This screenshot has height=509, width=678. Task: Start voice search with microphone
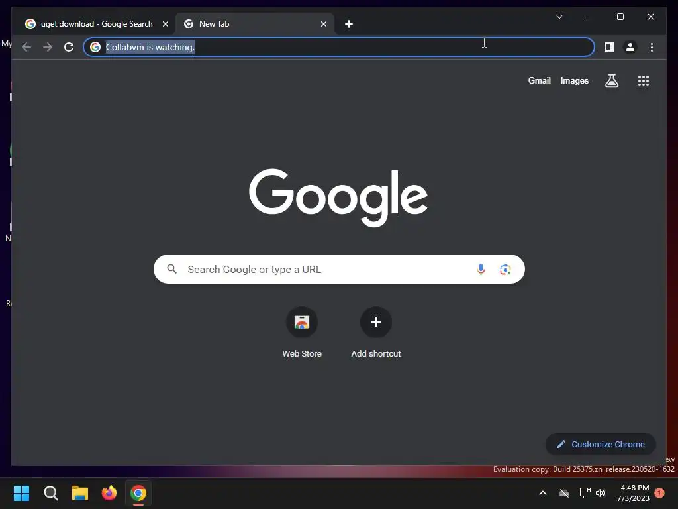tap(481, 269)
